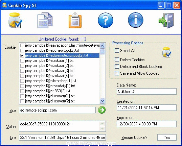Click the cookie list scrollbar thumb
Image resolution: width=182 pixels, height=146 pixels.
point(103,52)
